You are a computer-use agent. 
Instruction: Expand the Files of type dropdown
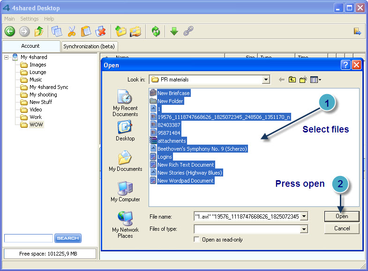pos(304,229)
